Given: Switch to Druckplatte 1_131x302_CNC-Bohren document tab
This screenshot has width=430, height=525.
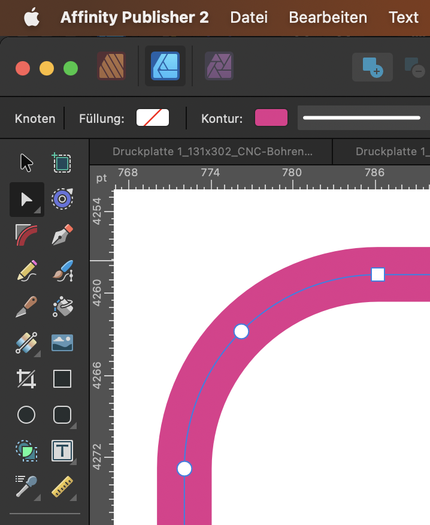Looking at the screenshot, I should 211,152.
